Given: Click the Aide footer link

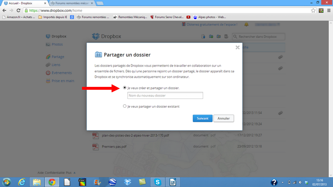Looking at the screenshot, I should coord(40,172).
